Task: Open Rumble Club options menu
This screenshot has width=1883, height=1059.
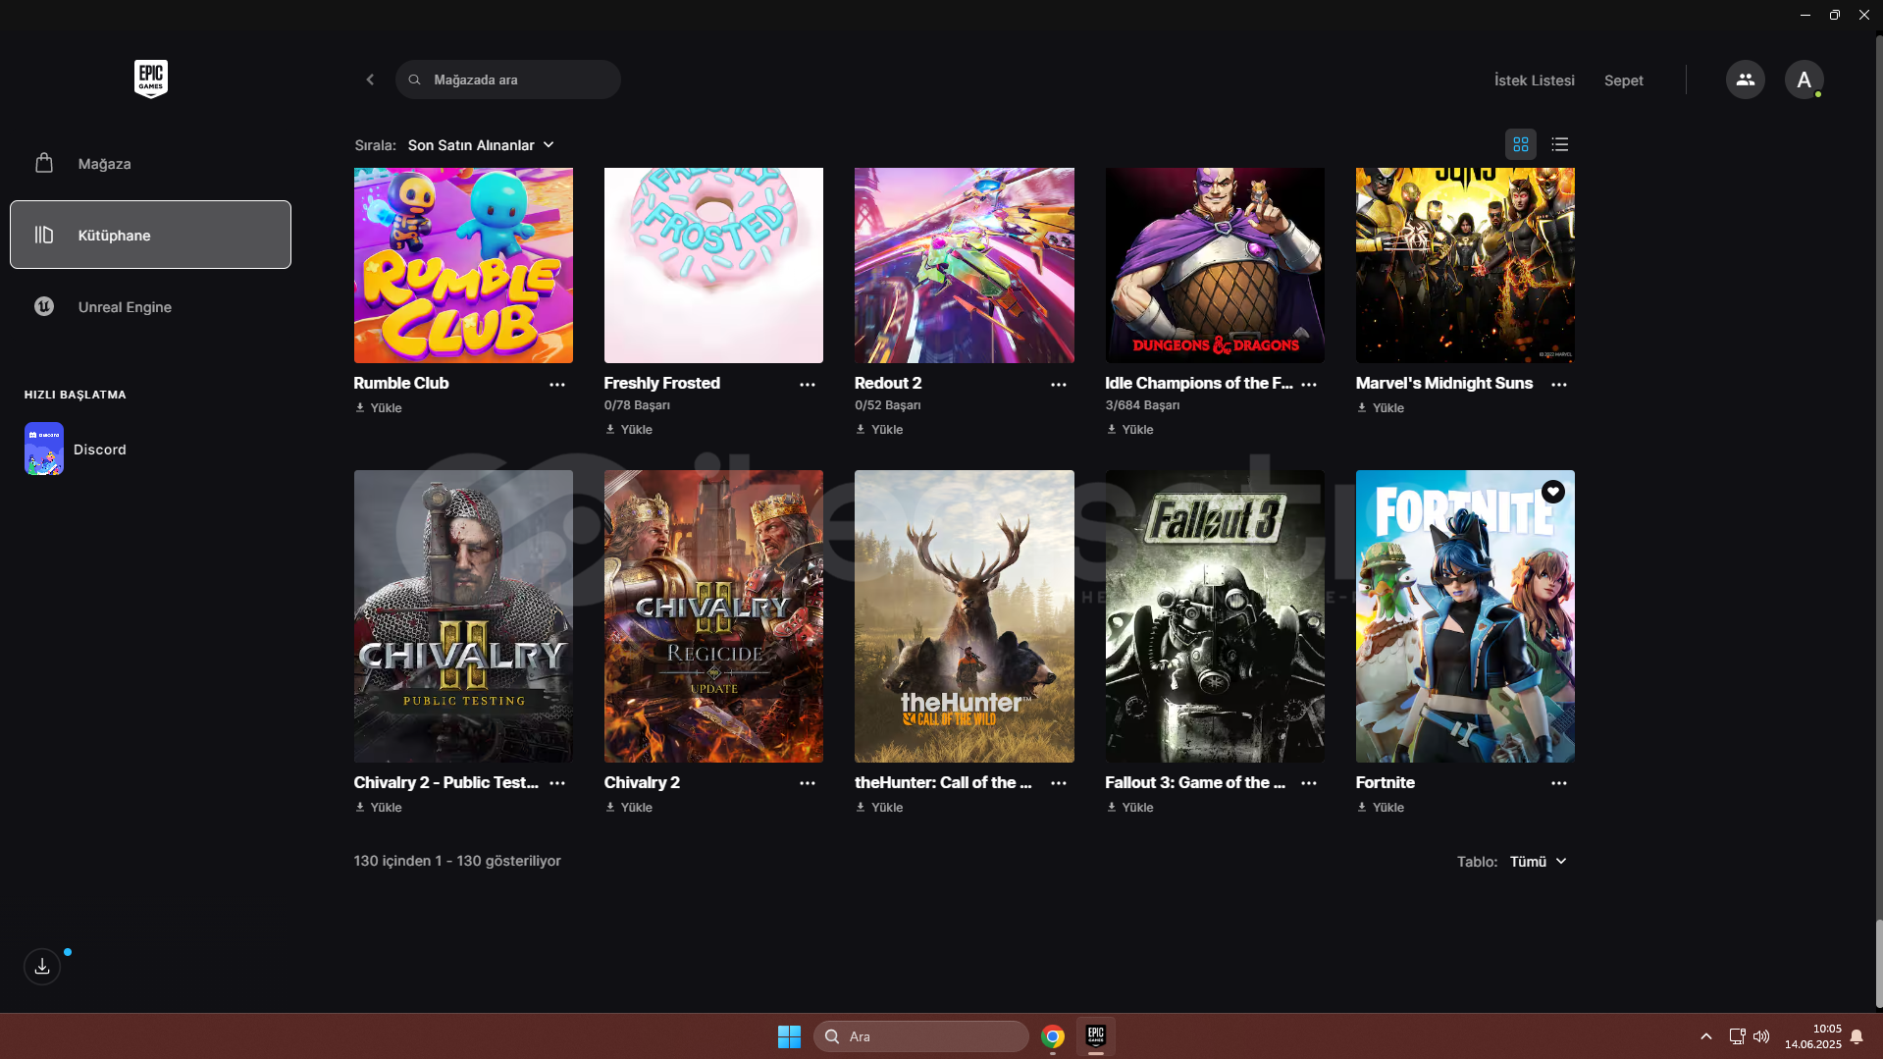Action: coord(557,384)
